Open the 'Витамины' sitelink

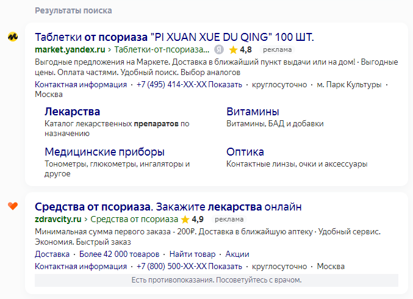point(253,112)
